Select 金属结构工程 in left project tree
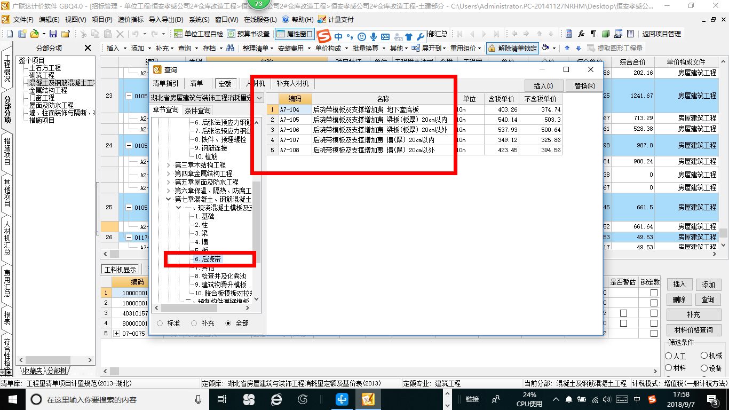The width and height of the screenshot is (729, 410). [x=49, y=91]
